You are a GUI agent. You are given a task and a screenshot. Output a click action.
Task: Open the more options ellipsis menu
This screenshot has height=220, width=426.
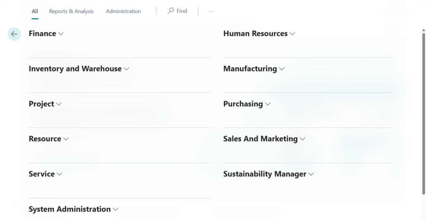tap(211, 11)
